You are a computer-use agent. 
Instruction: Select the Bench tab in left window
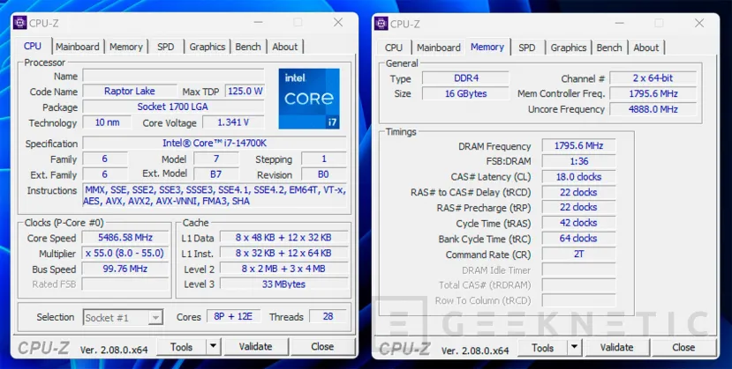[x=248, y=47]
